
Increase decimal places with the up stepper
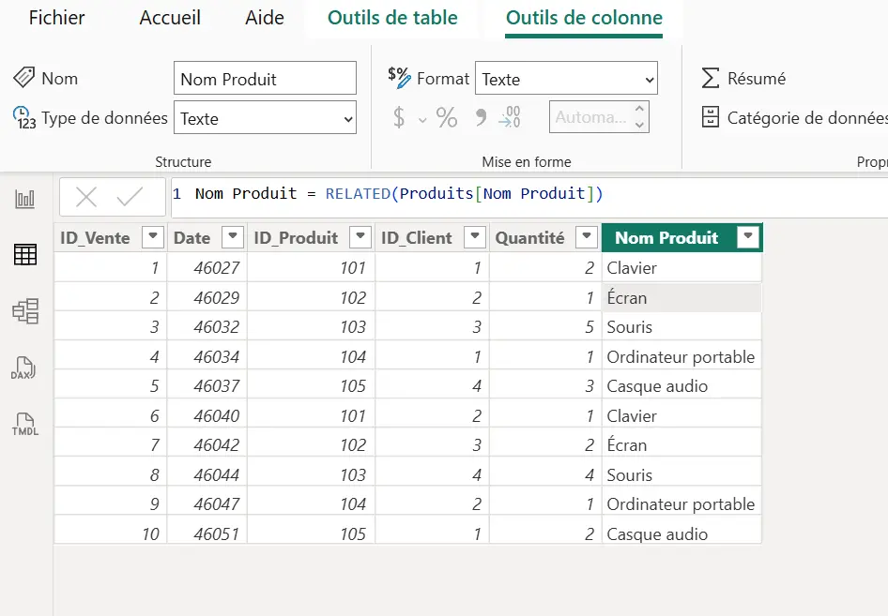639,109
